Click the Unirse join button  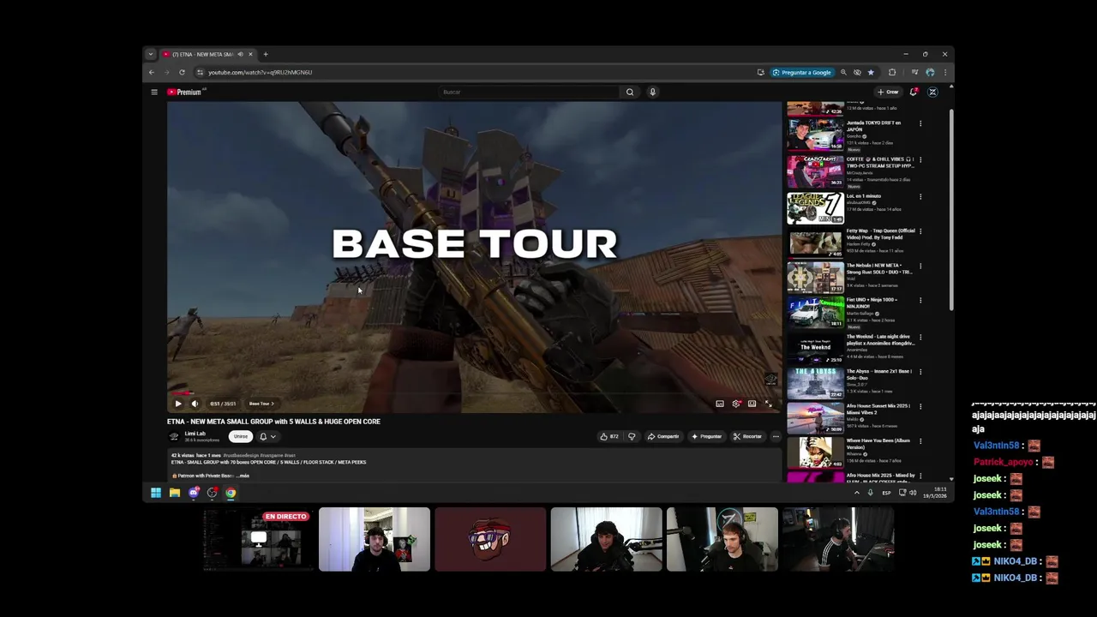(x=241, y=436)
